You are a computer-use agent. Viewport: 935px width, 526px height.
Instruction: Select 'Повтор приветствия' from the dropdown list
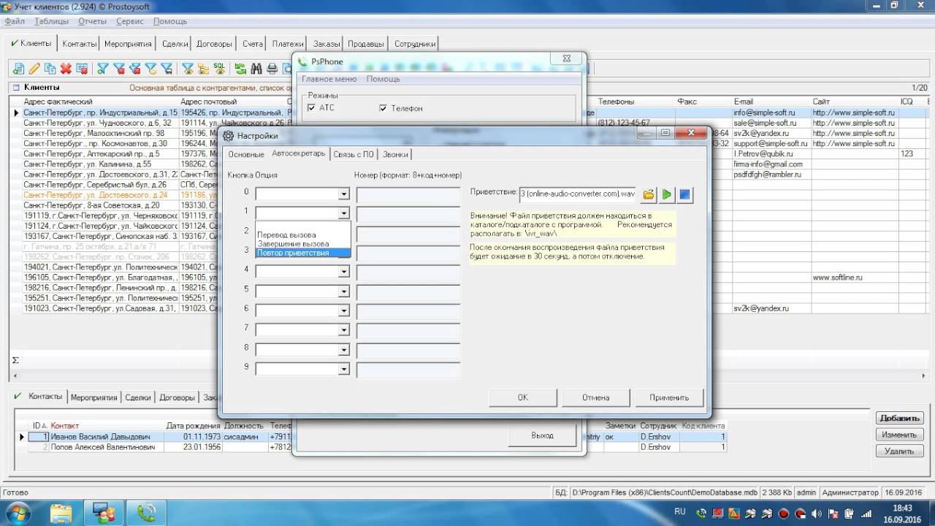pos(303,253)
